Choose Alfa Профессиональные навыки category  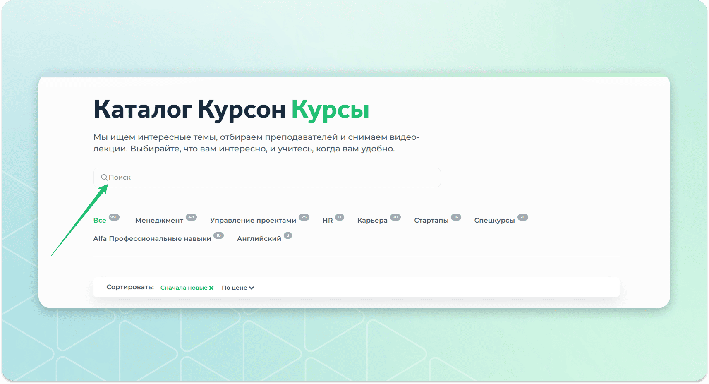pos(152,238)
